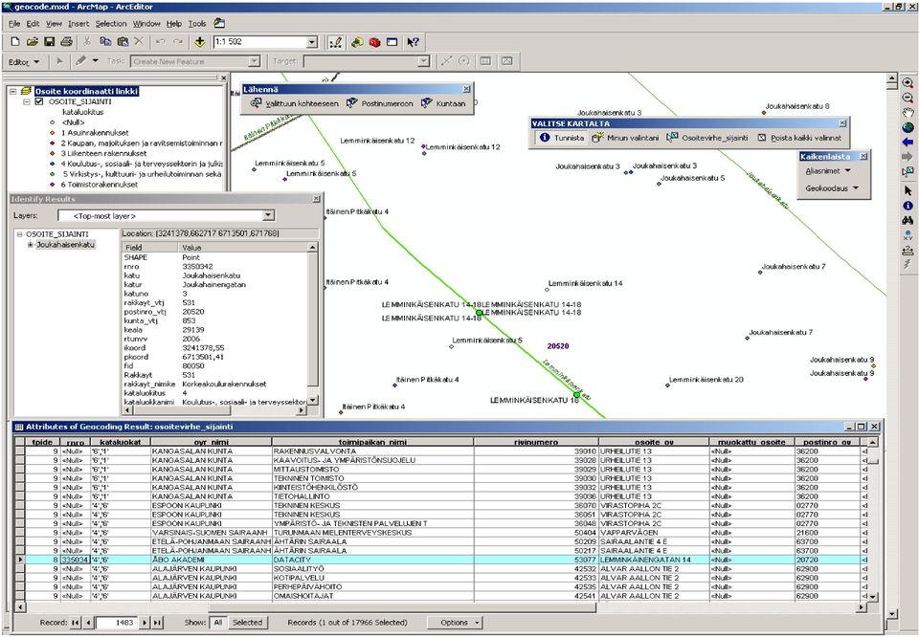This screenshot has width=919, height=638.
Task: Go back to previous extent with blue arrow
Action: point(908,143)
